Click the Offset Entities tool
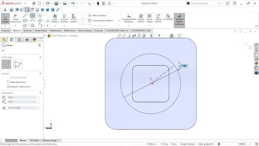Viewport: 259px width, 146px height. [74, 18]
